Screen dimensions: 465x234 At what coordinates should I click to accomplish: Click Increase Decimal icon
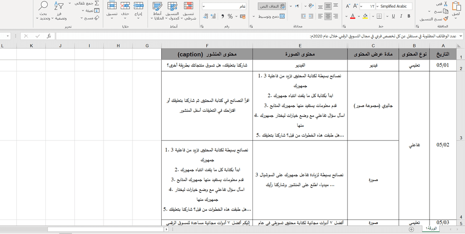click(213, 16)
